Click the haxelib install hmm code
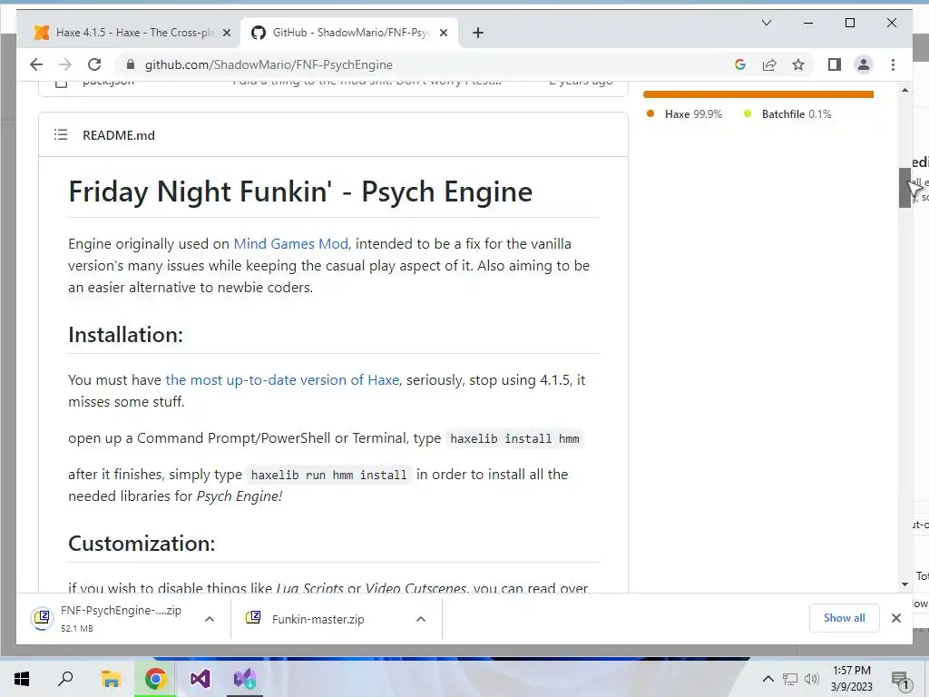929x697 pixels. 515,438
